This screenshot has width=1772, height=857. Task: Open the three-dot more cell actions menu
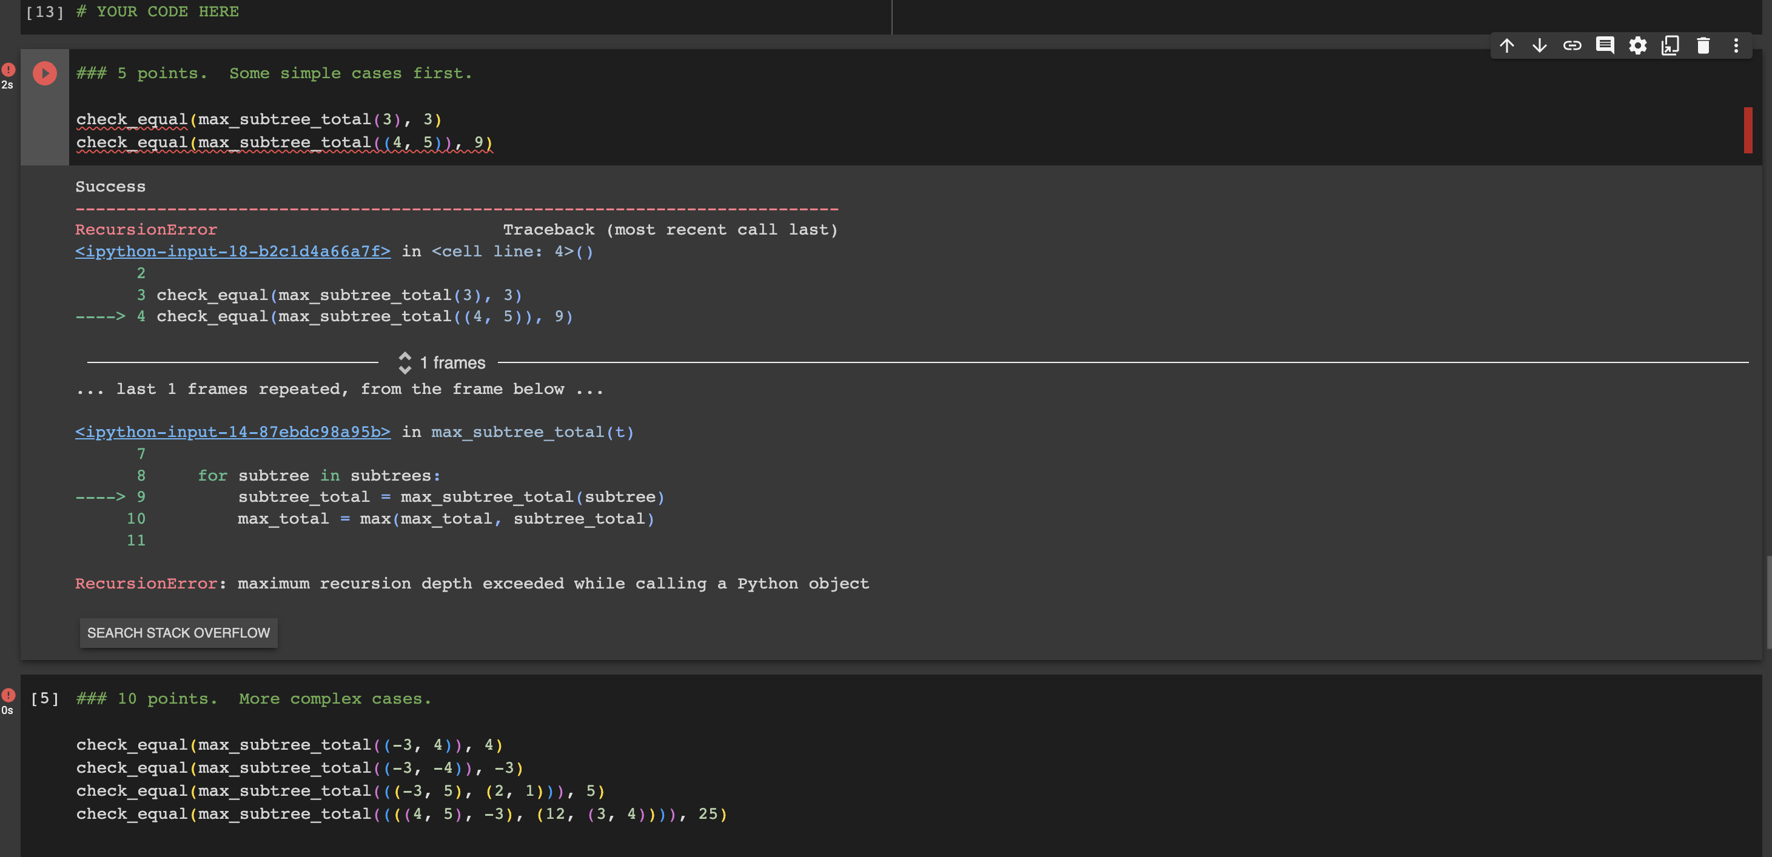coord(1736,45)
